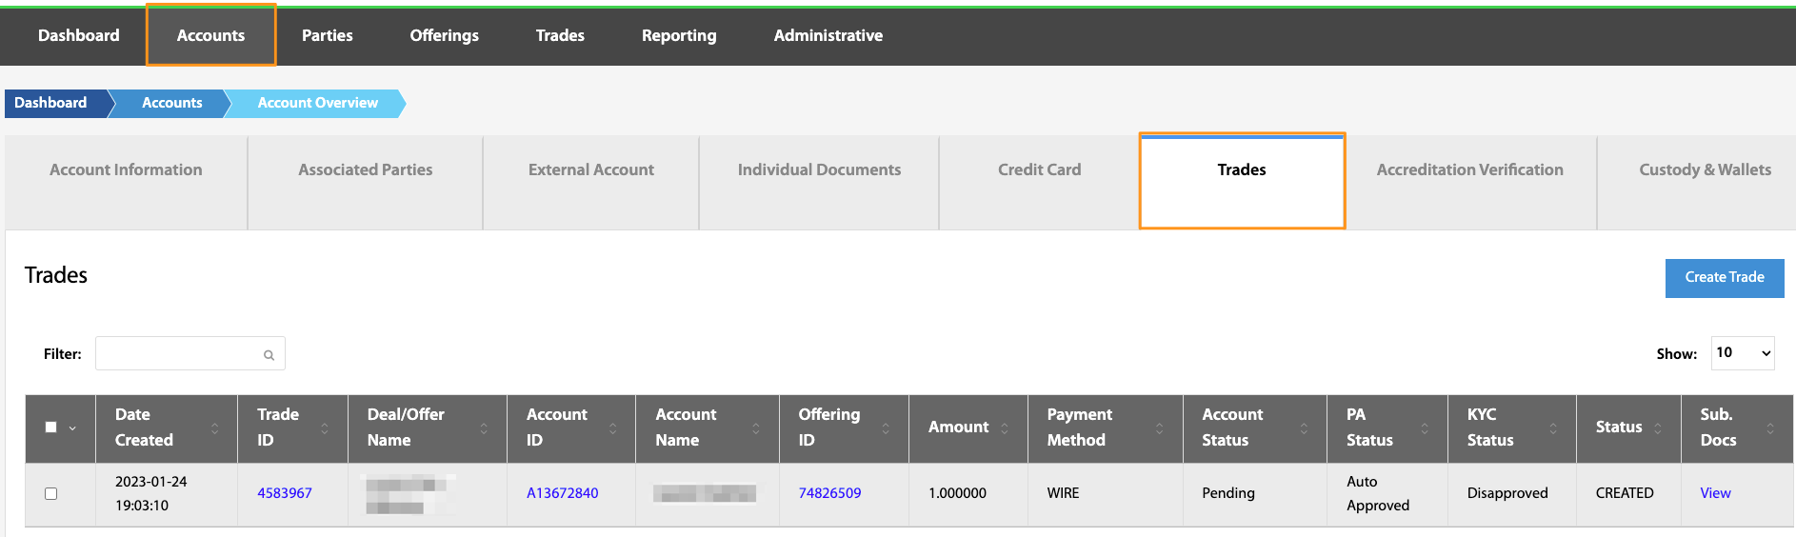Click the amount value 1.000000
This screenshot has height=537, width=1796.
[x=957, y=493]
